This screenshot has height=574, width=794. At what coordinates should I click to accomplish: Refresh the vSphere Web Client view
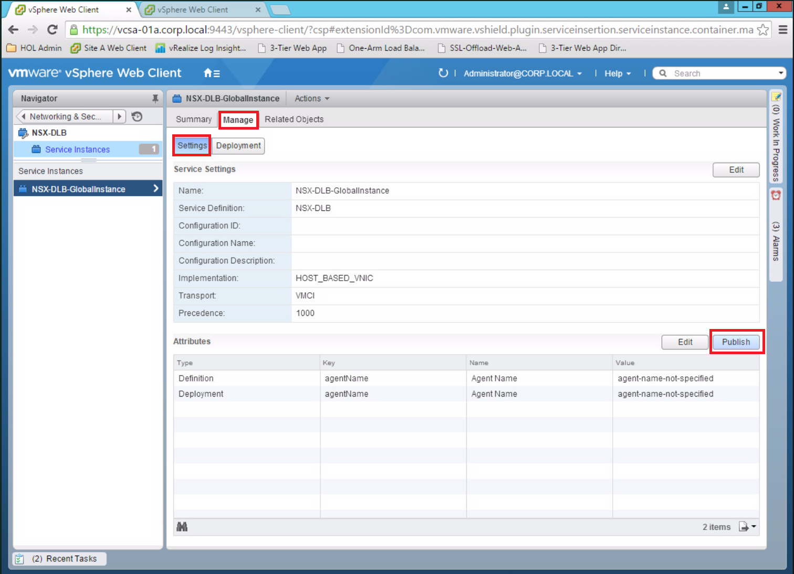pos(443,73)
